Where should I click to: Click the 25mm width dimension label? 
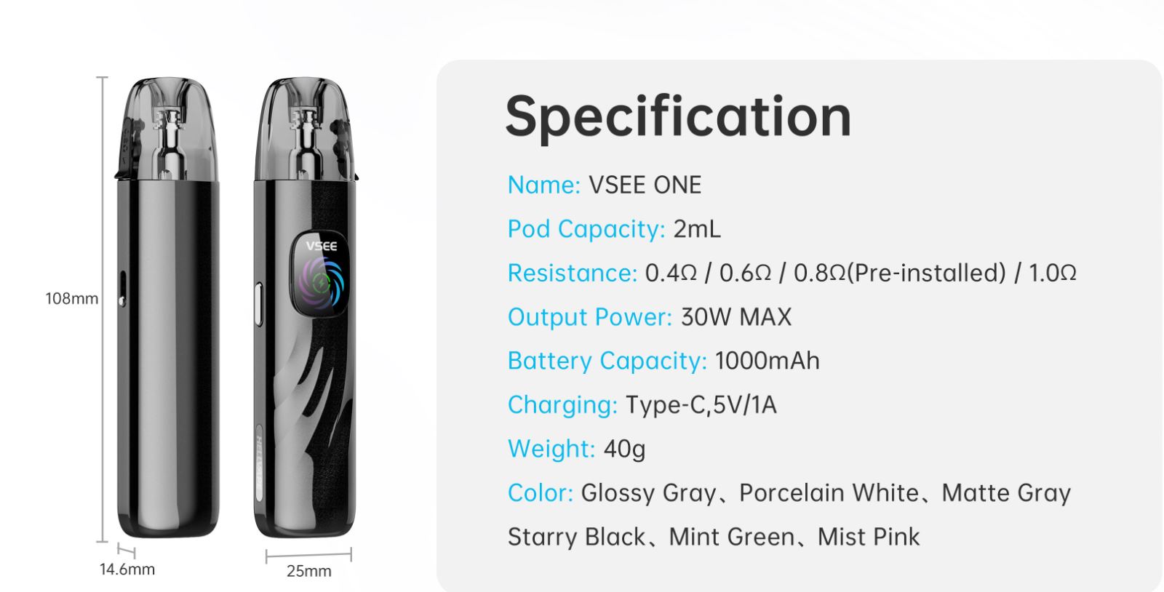308,572
